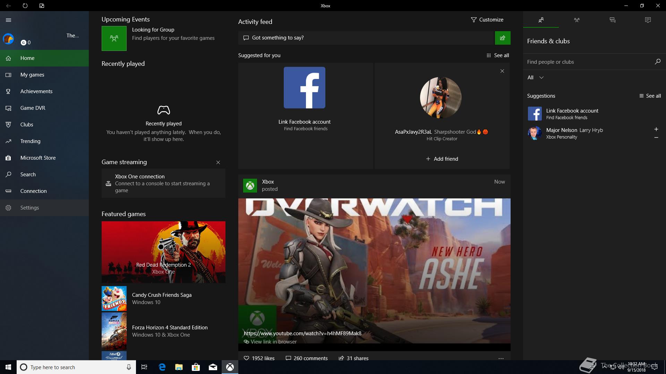Expand the All filter dropdown
This screenshot has width=666, height=374.
(536, 78)
